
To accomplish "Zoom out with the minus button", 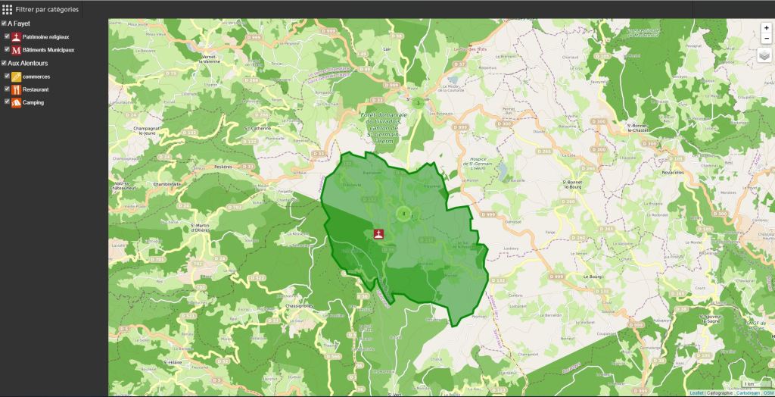I will pyautogui.click(x=766, y=38).
